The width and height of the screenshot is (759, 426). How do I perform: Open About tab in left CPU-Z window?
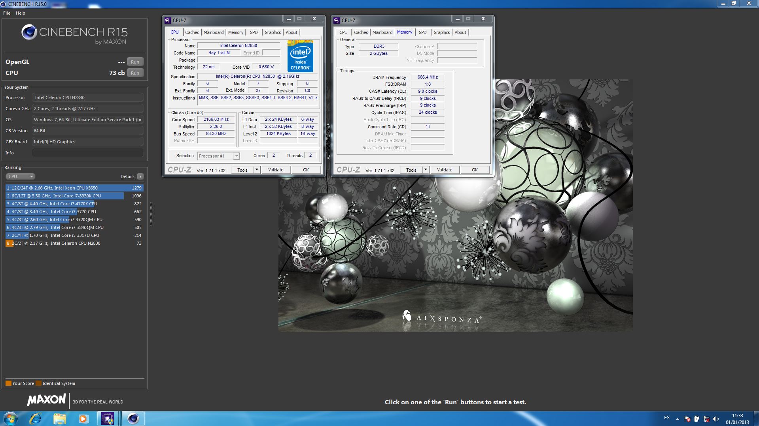coord(291,32)
